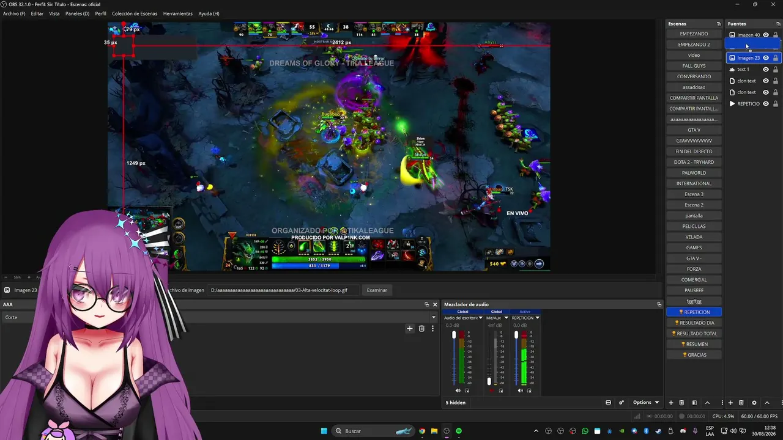Open source properties gear in Fuentes toolbar

(754, 403)
